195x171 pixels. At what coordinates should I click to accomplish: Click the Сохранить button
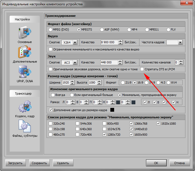tap(40, 163)
